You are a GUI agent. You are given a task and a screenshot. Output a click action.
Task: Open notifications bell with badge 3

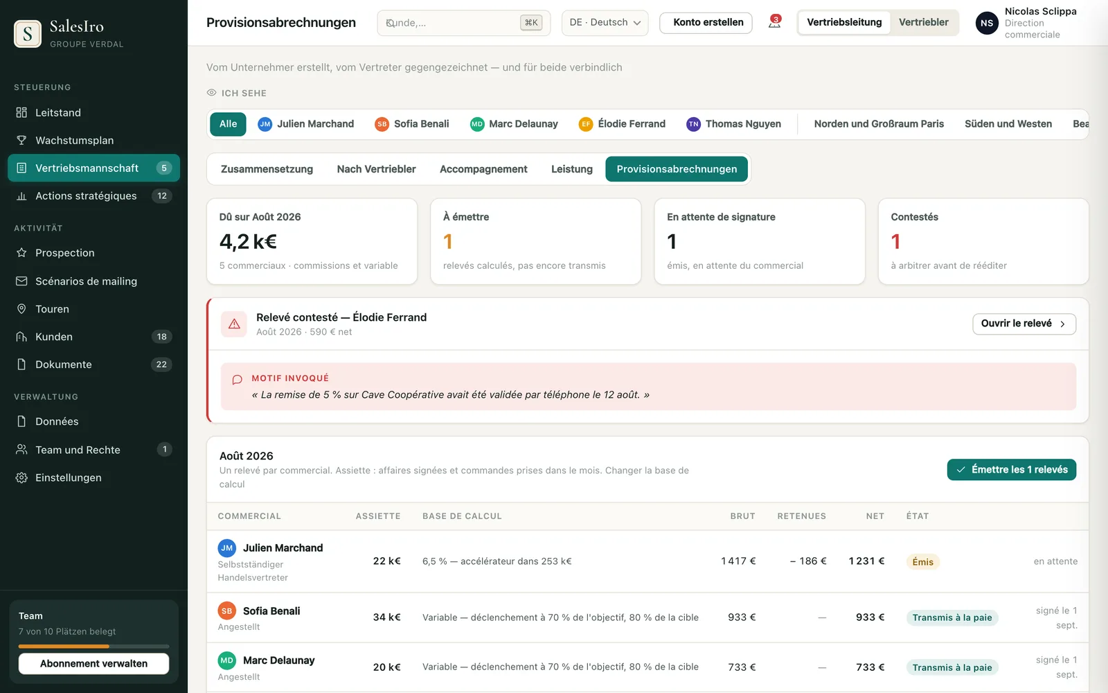[x=775, y=22]
